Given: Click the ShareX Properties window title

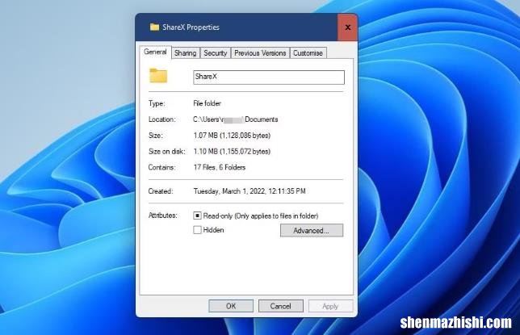Looking at the screenshot, I should [x=191, y=27].
